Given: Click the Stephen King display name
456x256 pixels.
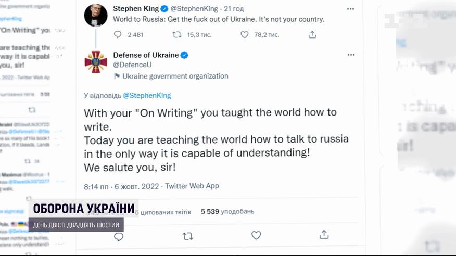Looking at the screenshot, I should (x=135, y=9).
